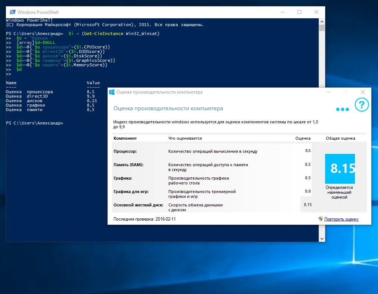Maximize the Windows PowerShell window
The width and height of the screenshot is (378, 294).
tap(299, 12)
